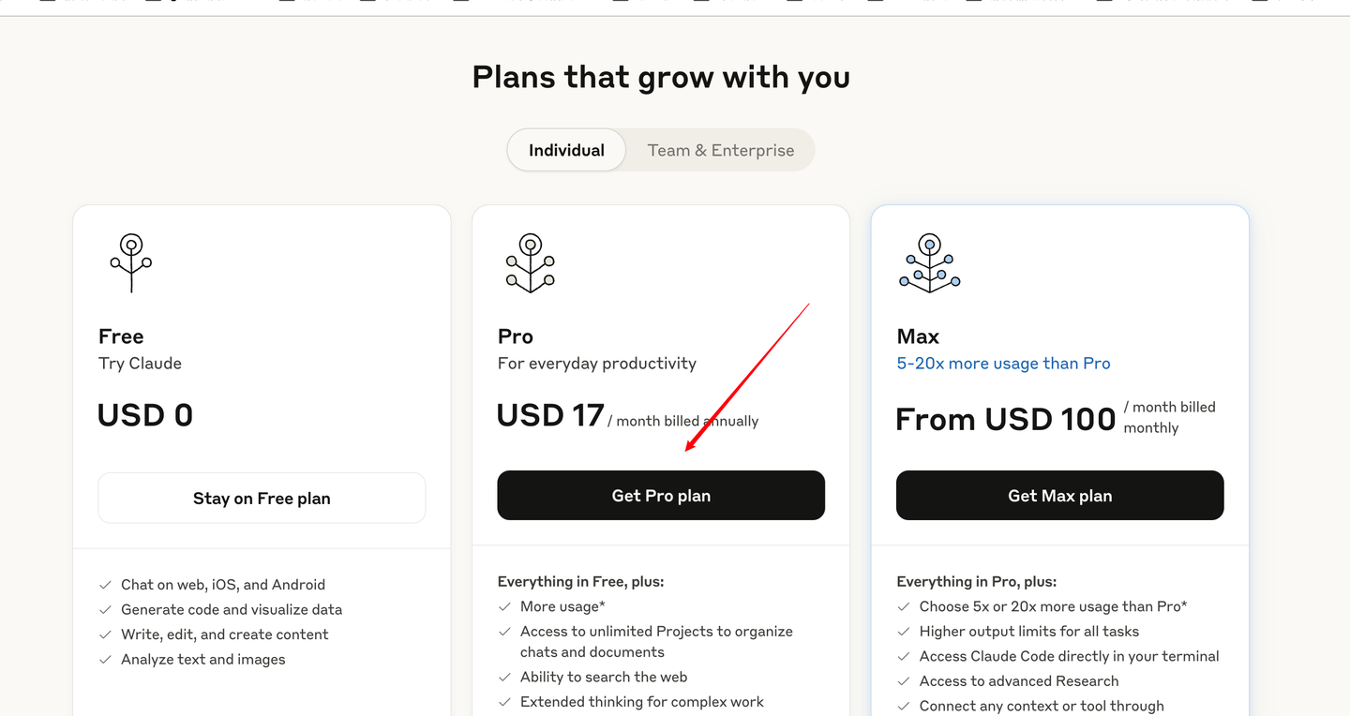Click the Free plan sprout icon

(131, 262)
